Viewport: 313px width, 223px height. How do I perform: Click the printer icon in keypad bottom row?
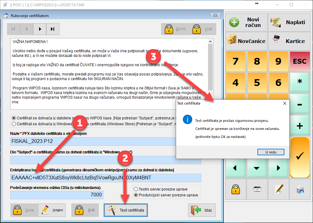click(257, 190)
